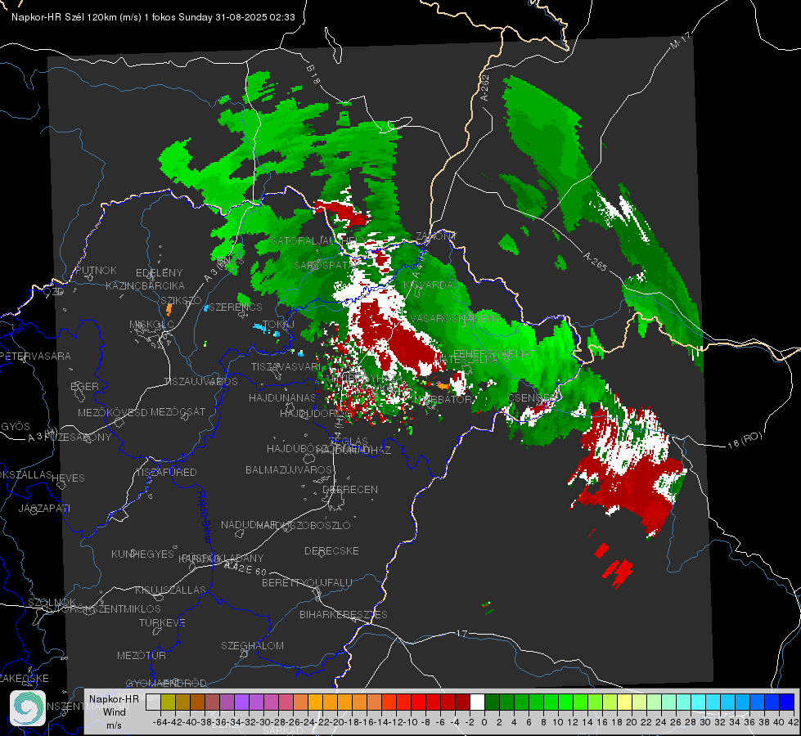Select the olive swatch starting the wind scale
The image size is (801, 736).
[x=168, y=702]
